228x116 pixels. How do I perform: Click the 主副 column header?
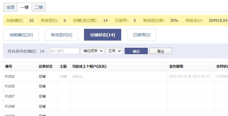pyautogui.click(x=63, y=66)
